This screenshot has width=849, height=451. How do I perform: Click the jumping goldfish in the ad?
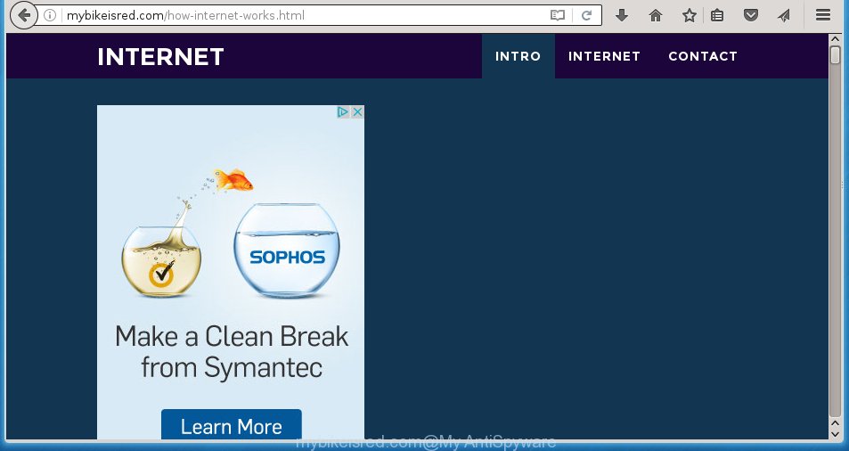click(233, 180)
